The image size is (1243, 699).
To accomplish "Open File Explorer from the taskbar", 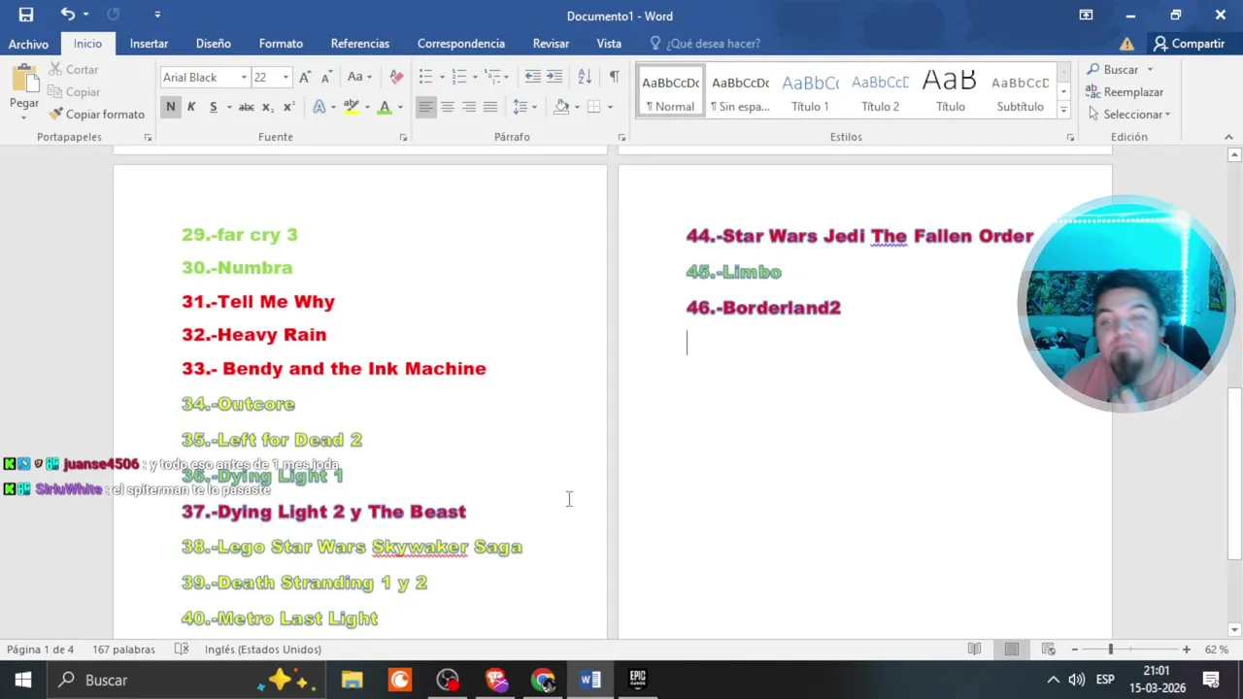I will 352,680.
